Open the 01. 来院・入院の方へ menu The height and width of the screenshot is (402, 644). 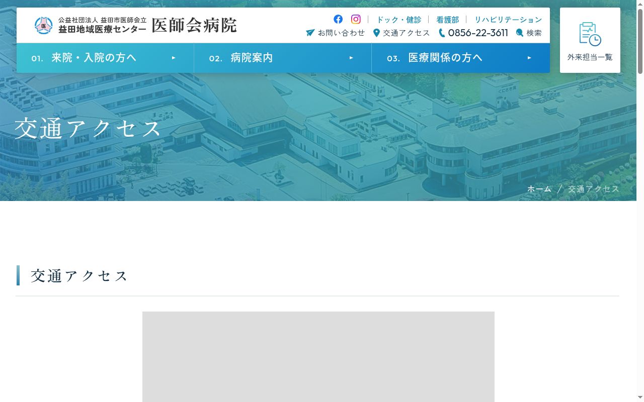click(x=105, y=58)
